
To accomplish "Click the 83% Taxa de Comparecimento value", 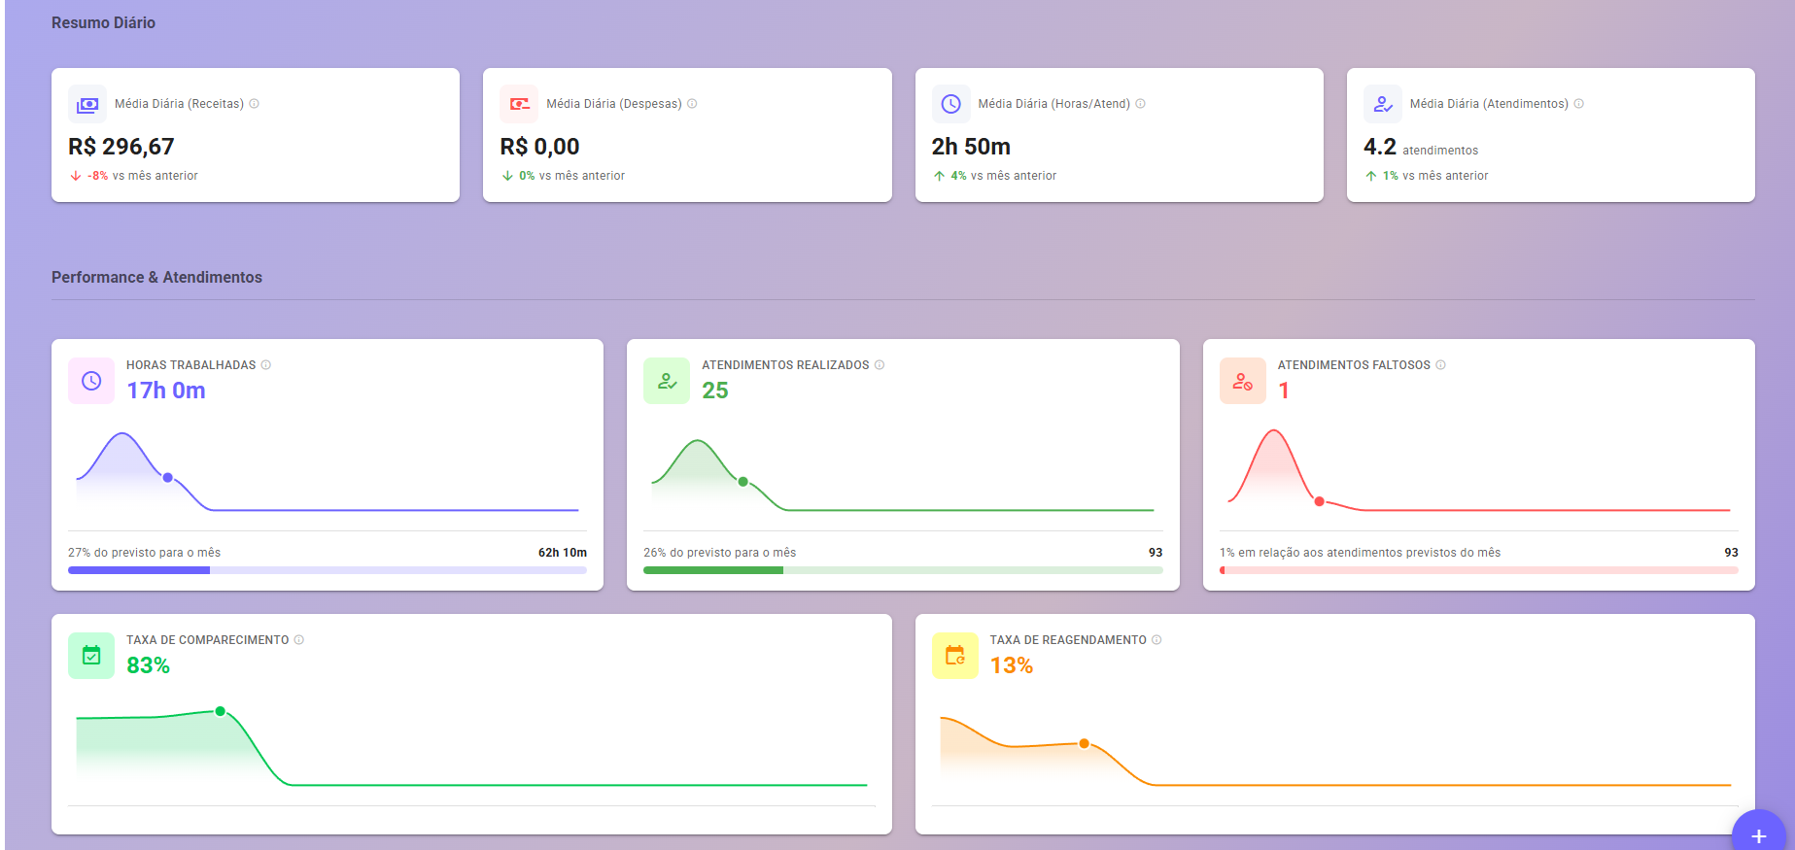I will click(148, 665).
